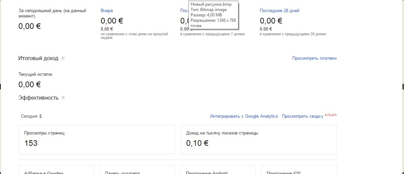The height and width of the screenshot is (174, 404).
Task: Select Доход на тысячу показов страницы card
Action: [x=258, y=139]
